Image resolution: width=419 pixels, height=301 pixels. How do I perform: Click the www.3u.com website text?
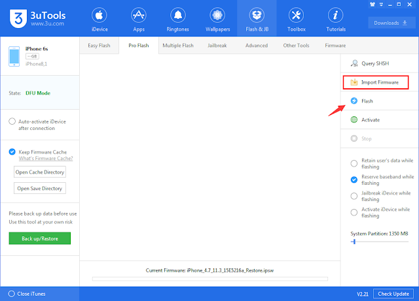coord(47,24)
